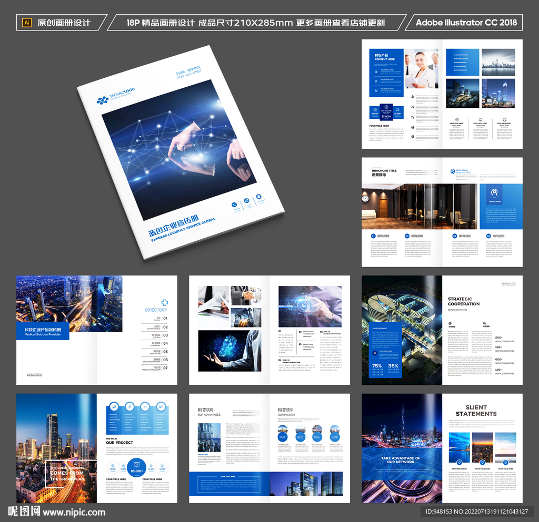
Task: Select the office interior photo spread
Action: click(x=420, y=206)
